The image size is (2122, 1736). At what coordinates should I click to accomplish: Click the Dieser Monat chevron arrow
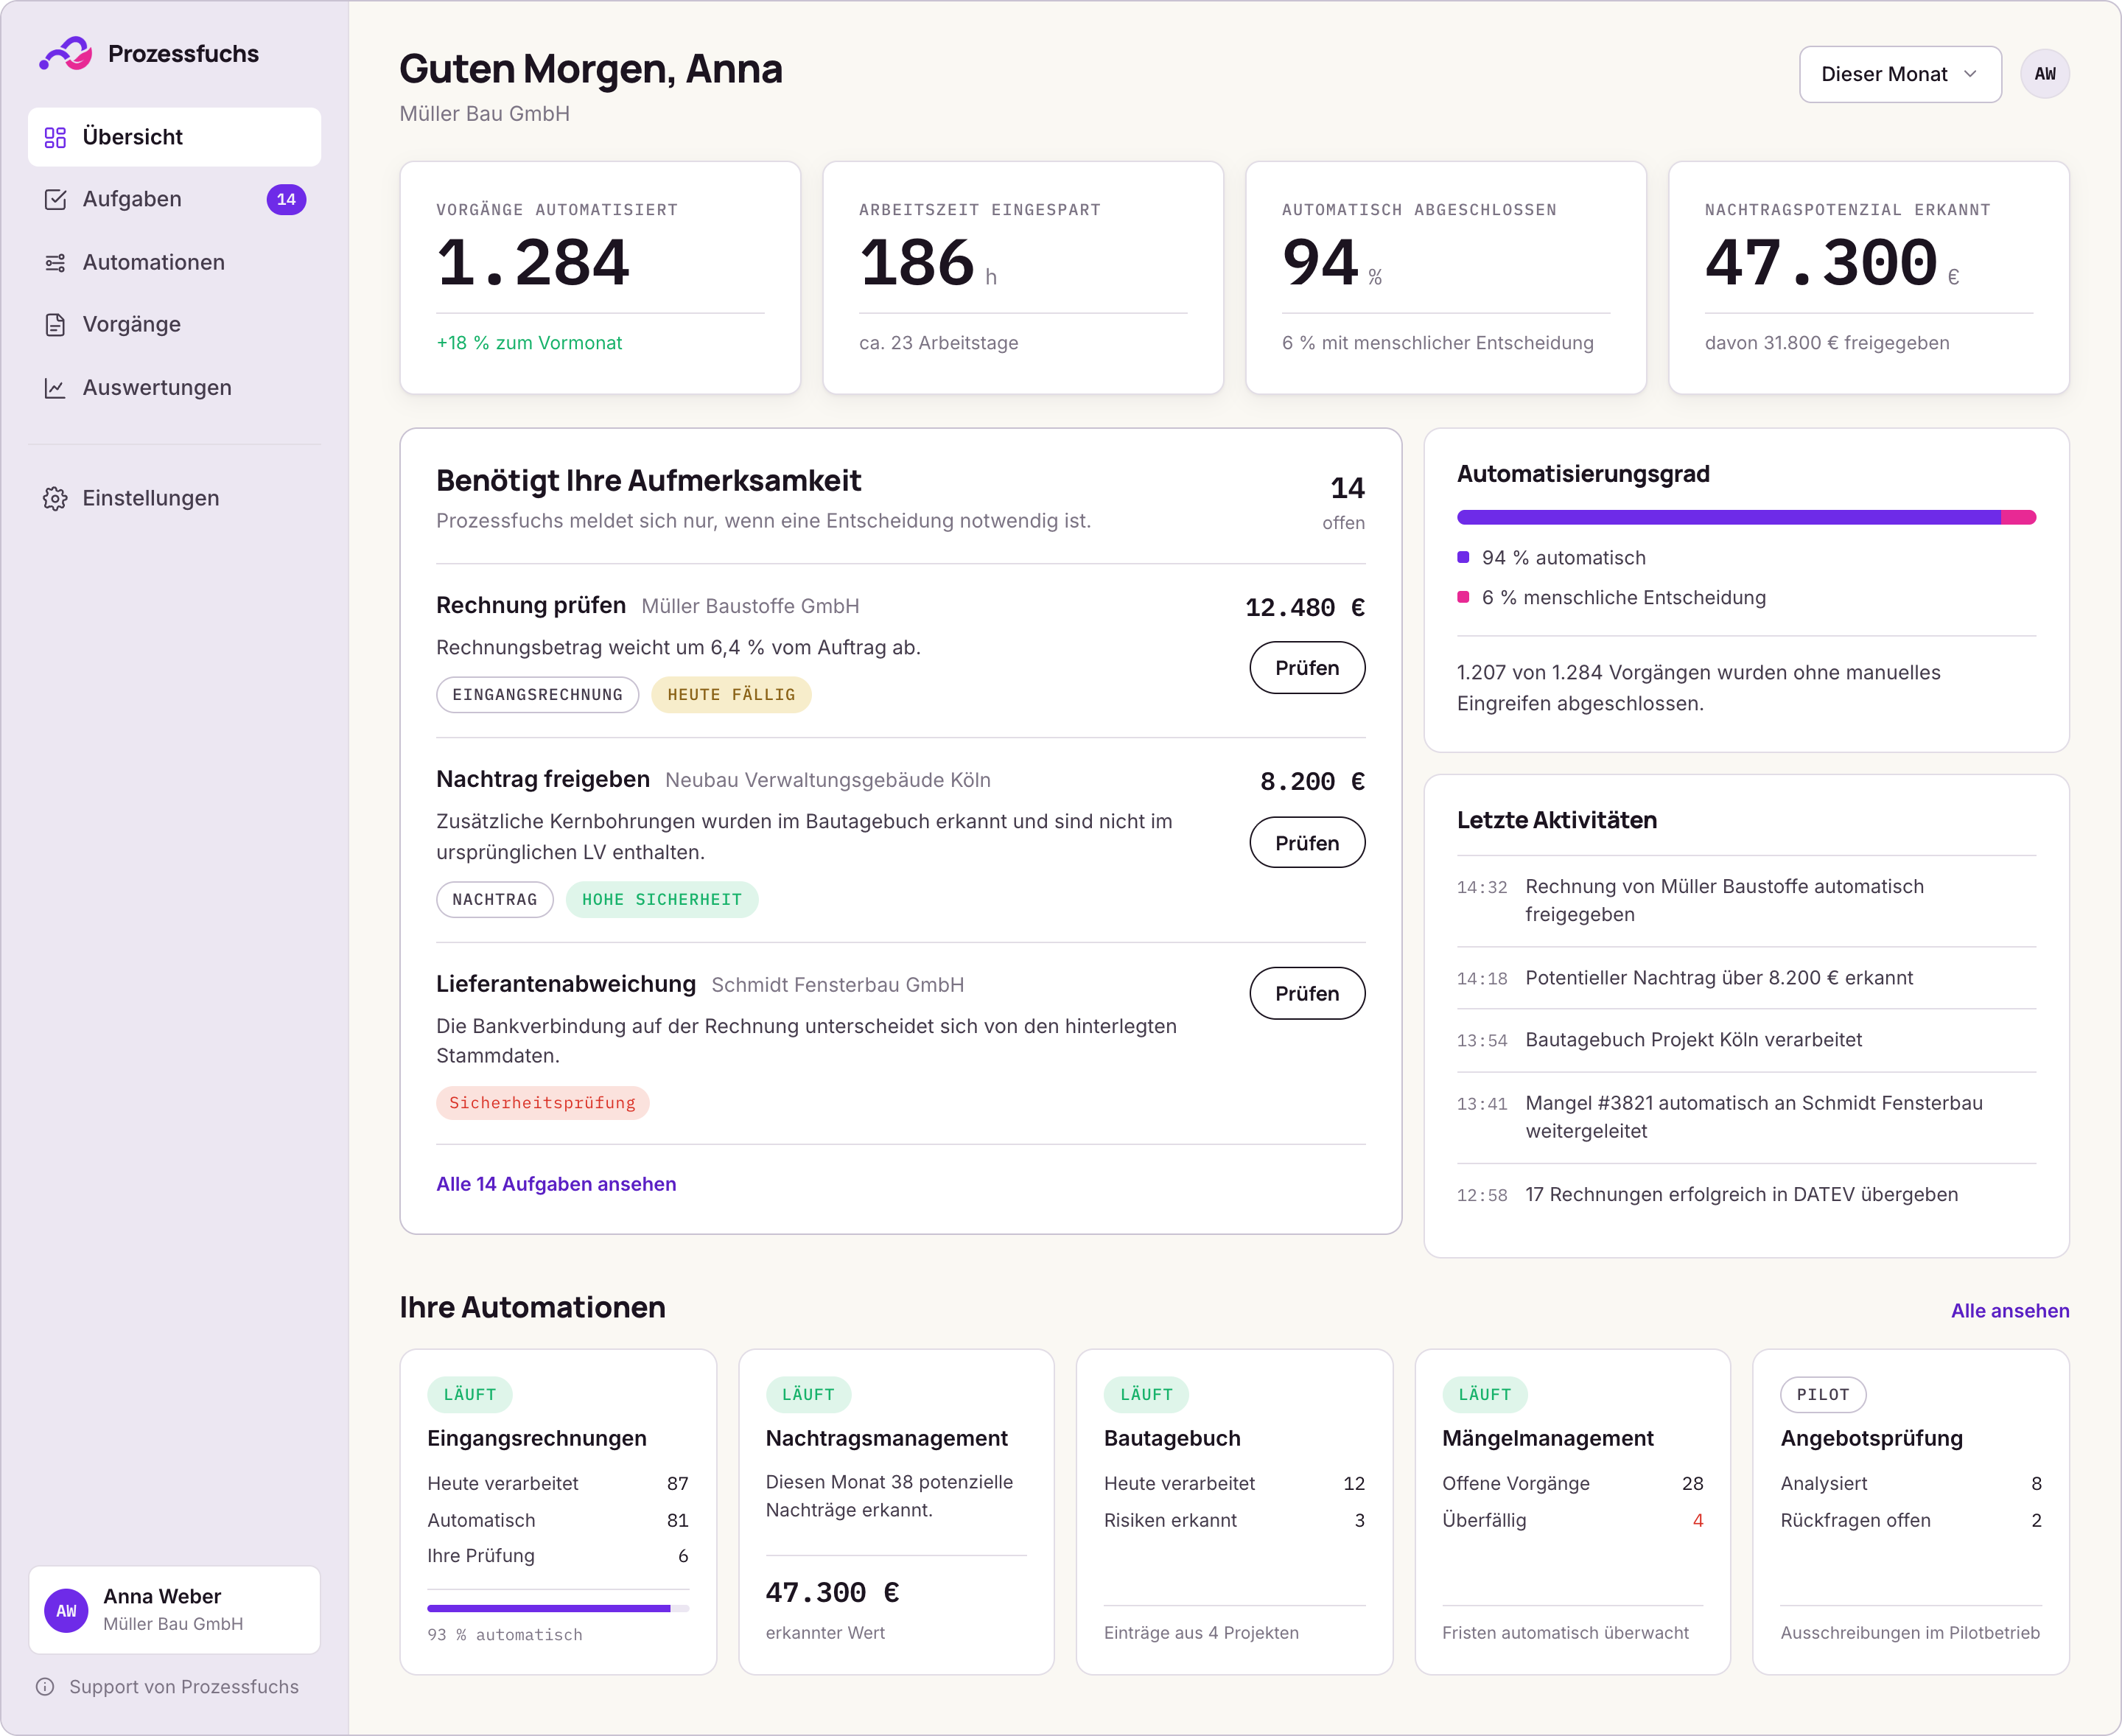(1970, 74)
